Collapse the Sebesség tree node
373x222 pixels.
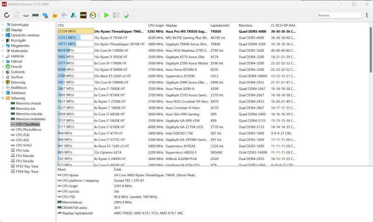pyautogui.click(x=3, y=98)
